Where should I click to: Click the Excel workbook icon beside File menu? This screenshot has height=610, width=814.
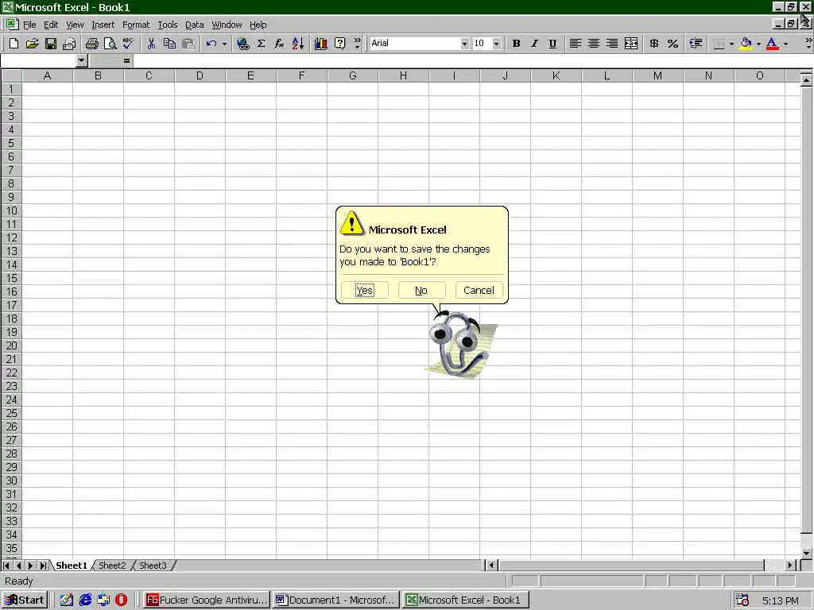click(11, 24)
